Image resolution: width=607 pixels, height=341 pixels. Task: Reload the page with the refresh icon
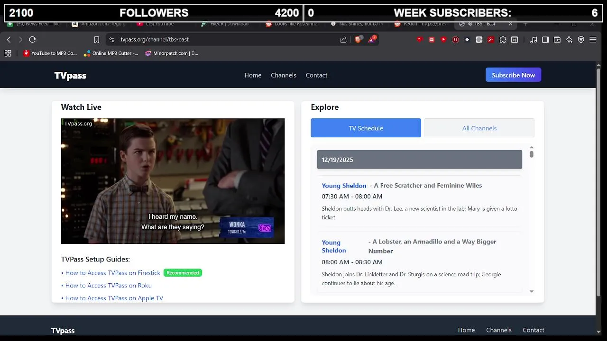(x=32, y=40)
